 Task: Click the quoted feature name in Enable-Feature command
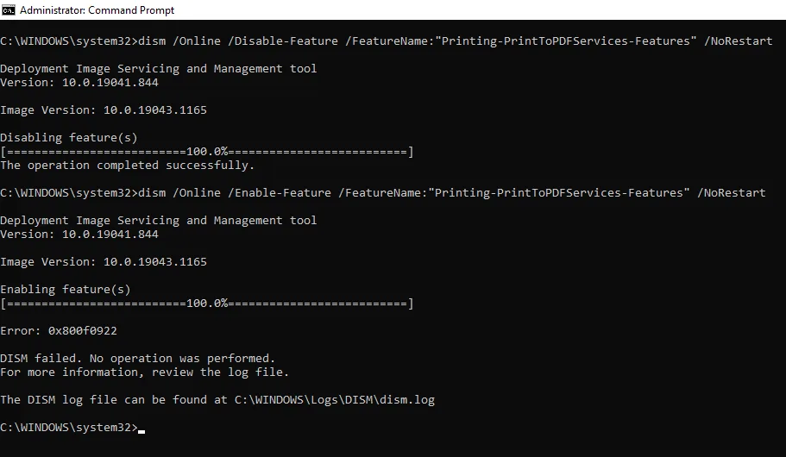tap(558, 193)
